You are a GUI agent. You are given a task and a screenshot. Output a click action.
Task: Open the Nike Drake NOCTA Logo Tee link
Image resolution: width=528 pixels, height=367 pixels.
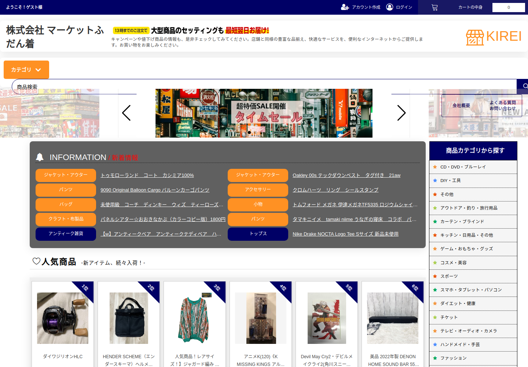(x=345, y=234)
